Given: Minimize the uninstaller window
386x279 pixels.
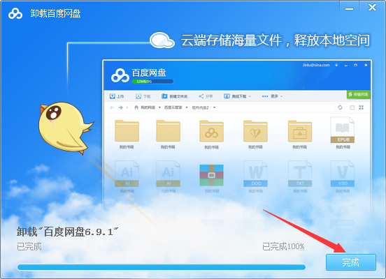Looking at the screenshot, I should (349, 8).
